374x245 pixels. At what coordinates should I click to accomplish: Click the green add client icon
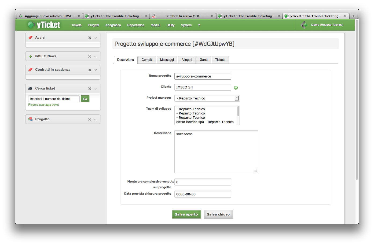(236, 88)
